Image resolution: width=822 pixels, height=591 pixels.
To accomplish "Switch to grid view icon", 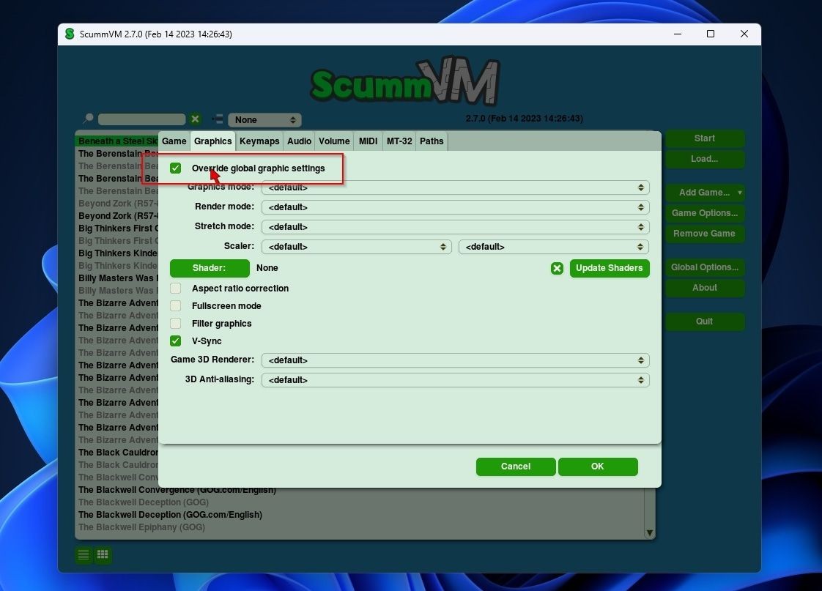I will tap(103, 554).
